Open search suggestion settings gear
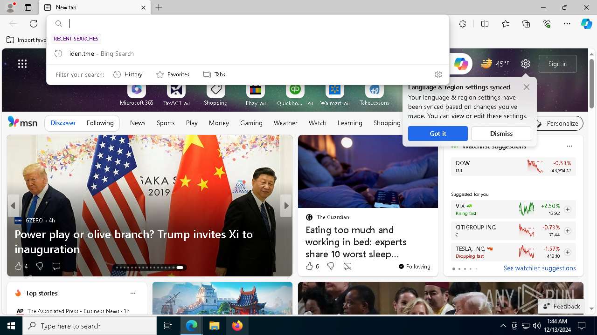The height and width of the screenshot is (335, 597). coord(438,74)
